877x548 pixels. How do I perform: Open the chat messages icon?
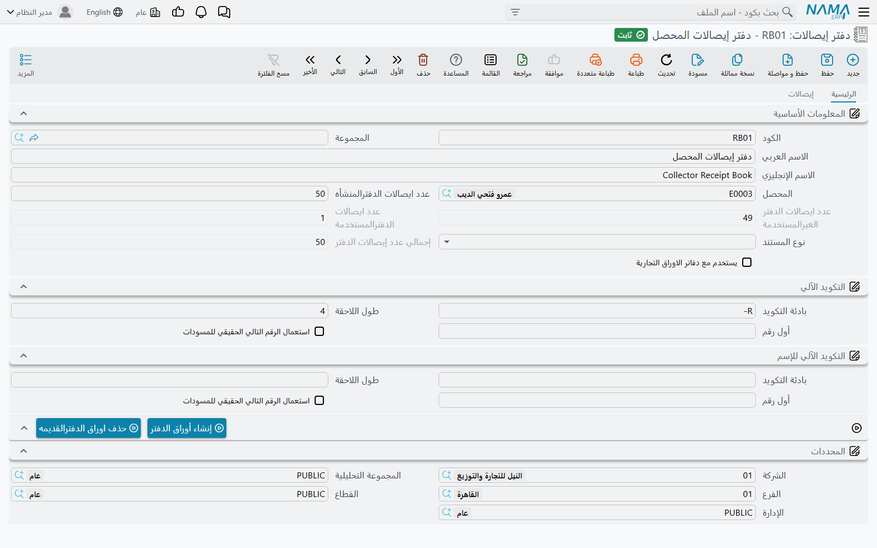coord(224,12)
